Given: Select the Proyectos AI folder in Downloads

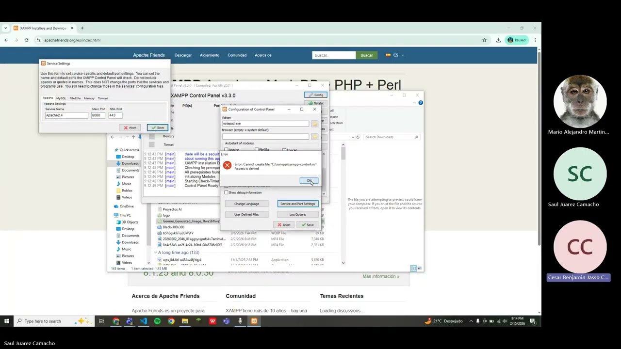Looking at the screenshot, I should 172,209.
